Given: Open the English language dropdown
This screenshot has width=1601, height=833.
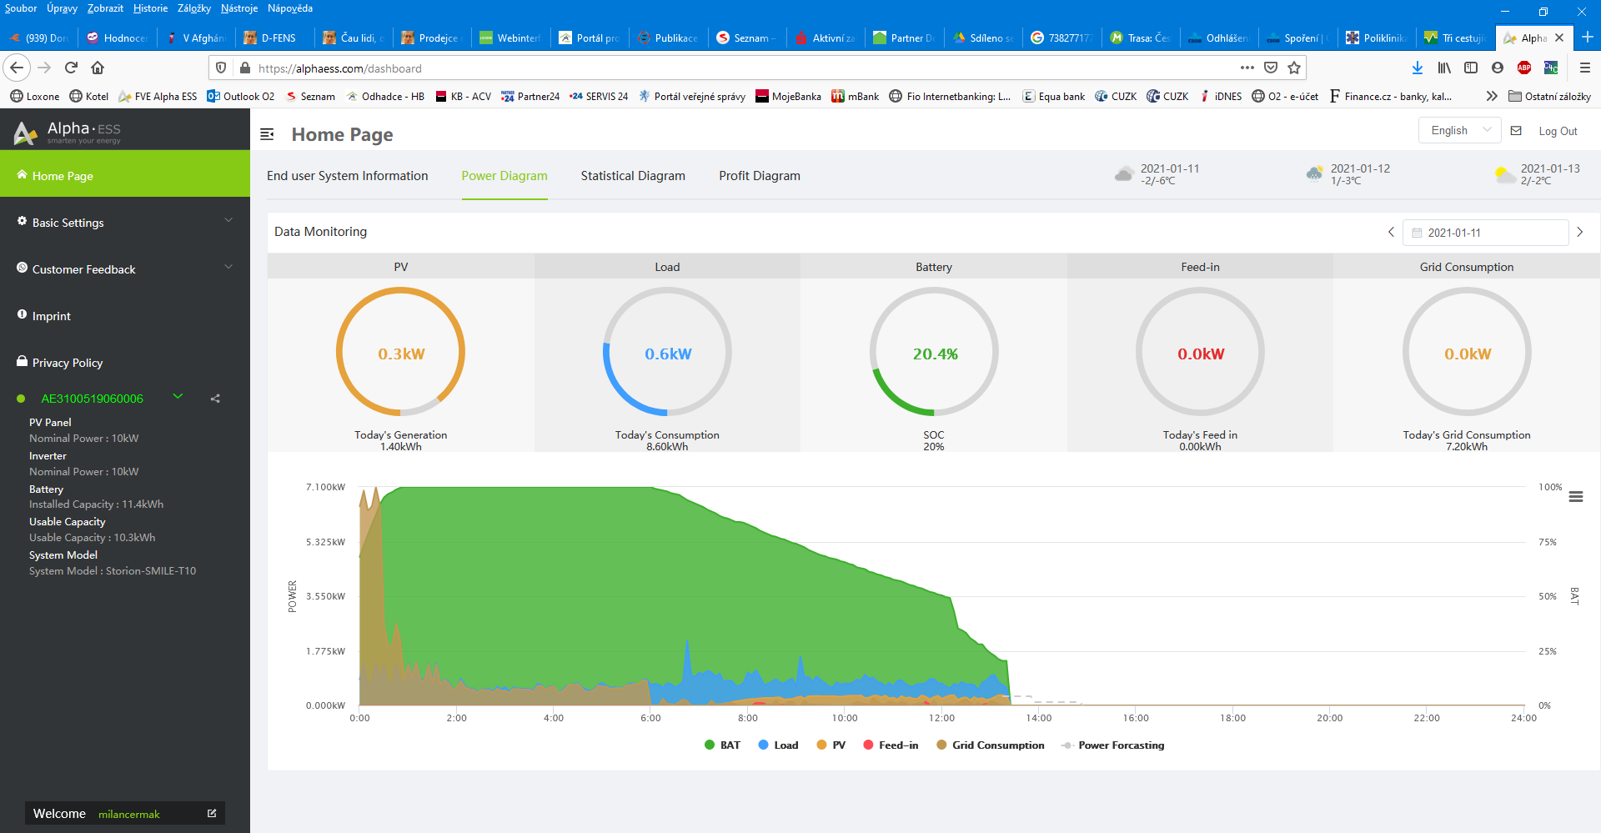Looking at the screenshot, I should point(1459,130).
